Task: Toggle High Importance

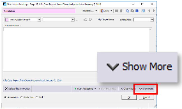Action: coord(106,20)
